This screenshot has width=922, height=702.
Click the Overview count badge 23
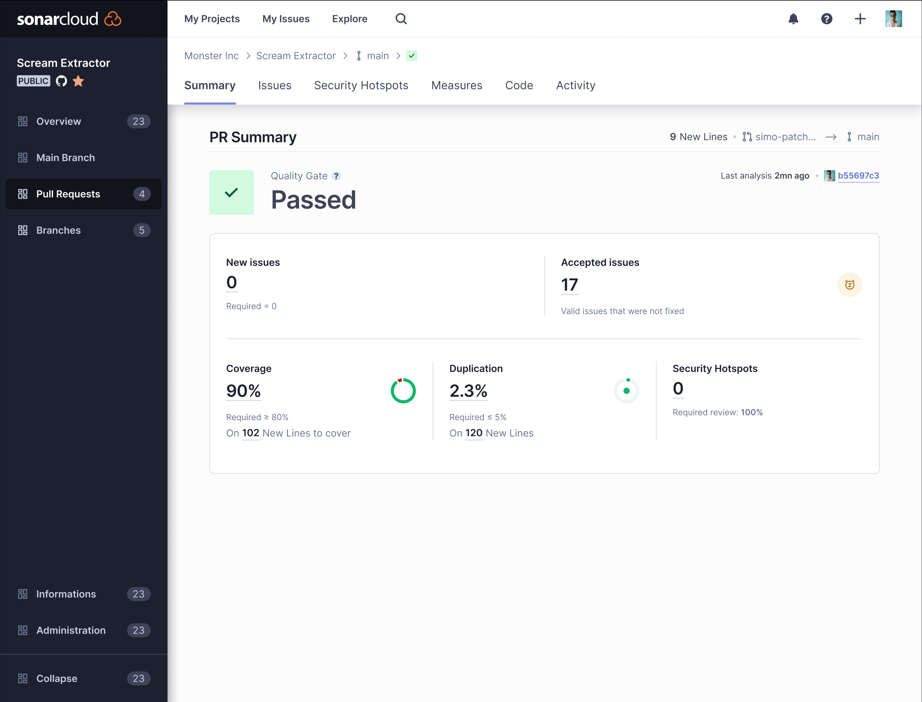point(138,121)
